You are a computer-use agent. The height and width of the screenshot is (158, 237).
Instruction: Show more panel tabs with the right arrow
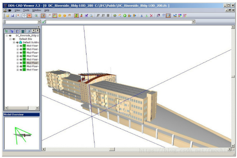coord(38,31)
